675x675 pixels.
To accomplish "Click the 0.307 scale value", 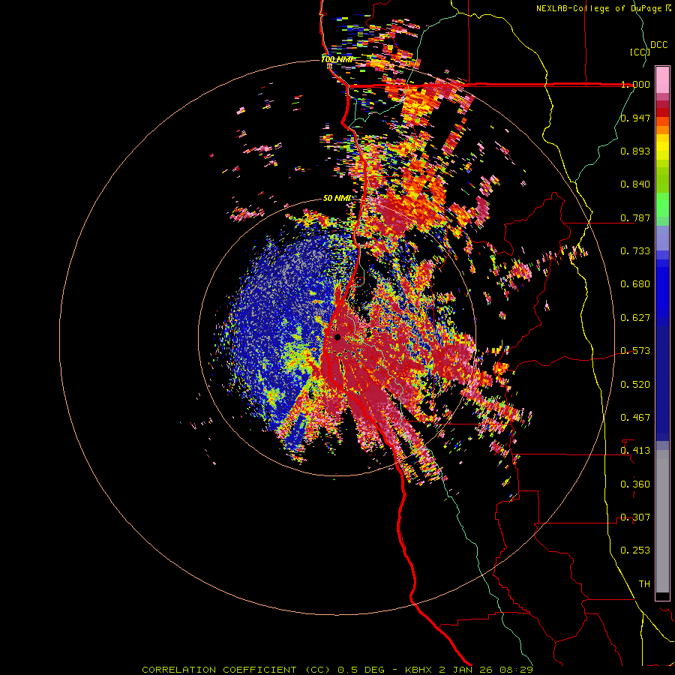I will (x=635, y=517).
